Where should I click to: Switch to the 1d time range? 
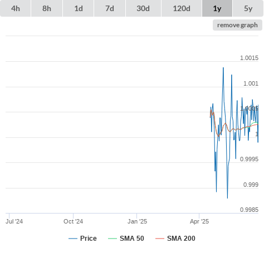(x=79, y=8)
